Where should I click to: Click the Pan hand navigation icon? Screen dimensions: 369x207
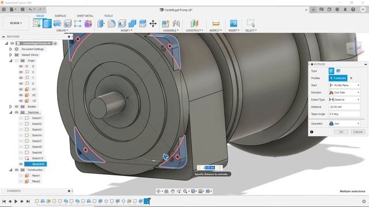point(173,191)
